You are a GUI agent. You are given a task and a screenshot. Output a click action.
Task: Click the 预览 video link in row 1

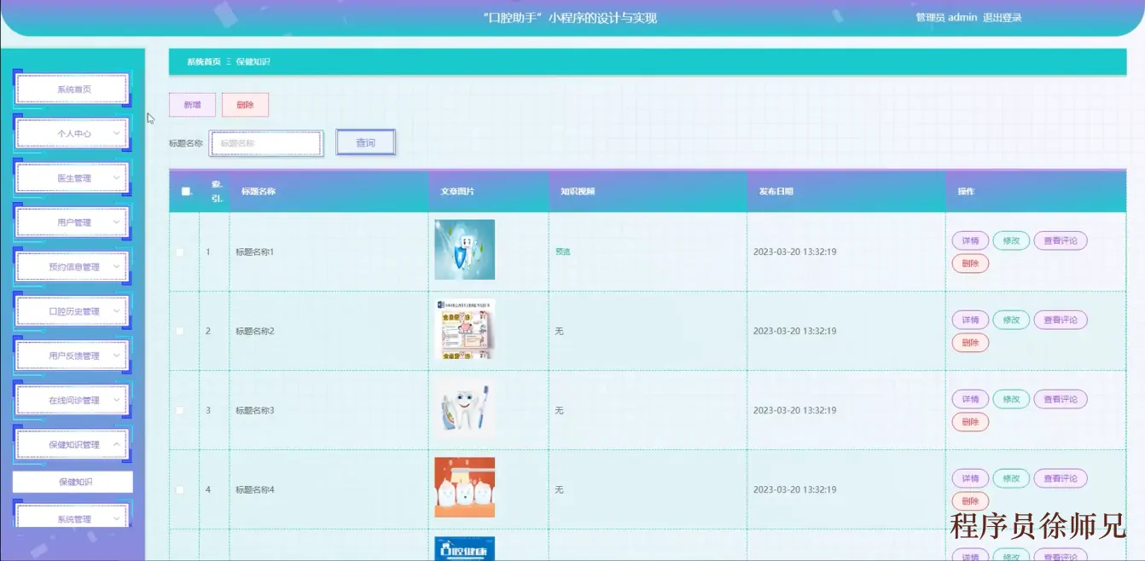click(x=562, y=252)
